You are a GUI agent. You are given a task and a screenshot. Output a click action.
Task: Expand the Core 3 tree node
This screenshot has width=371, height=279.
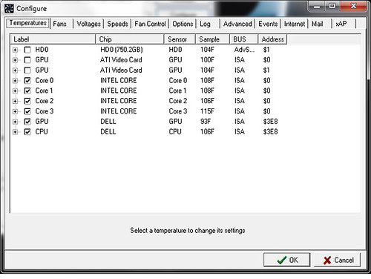[15, 111]
